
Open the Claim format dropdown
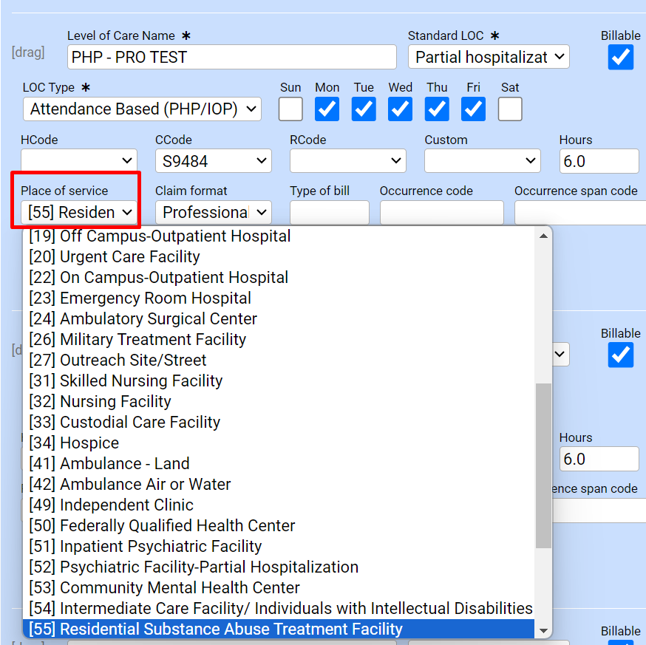point(213,212)
